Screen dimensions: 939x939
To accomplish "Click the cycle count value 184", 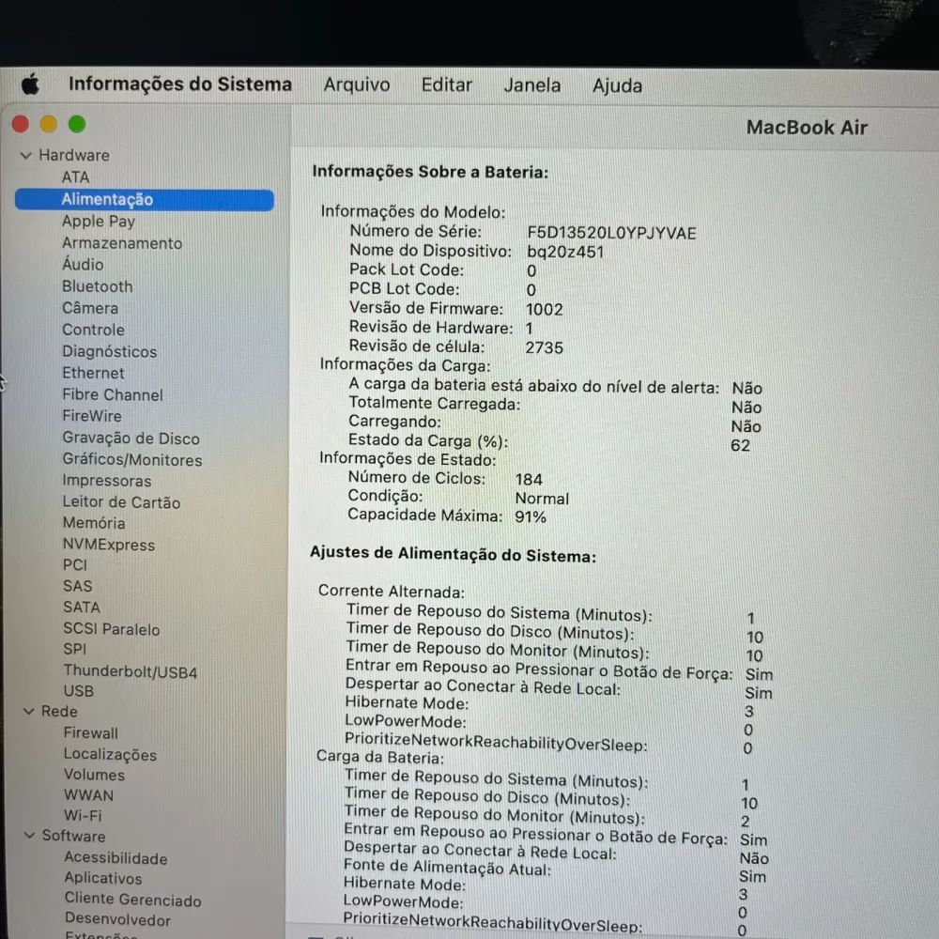I will [529, 480].
